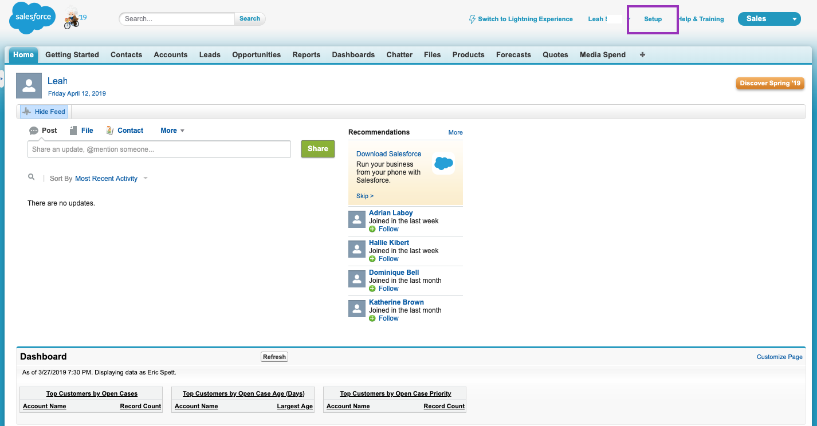Screen dimensions: 817x426
Task: Open the Setup link
Action: pyautogui.click(x=653, y=19)
